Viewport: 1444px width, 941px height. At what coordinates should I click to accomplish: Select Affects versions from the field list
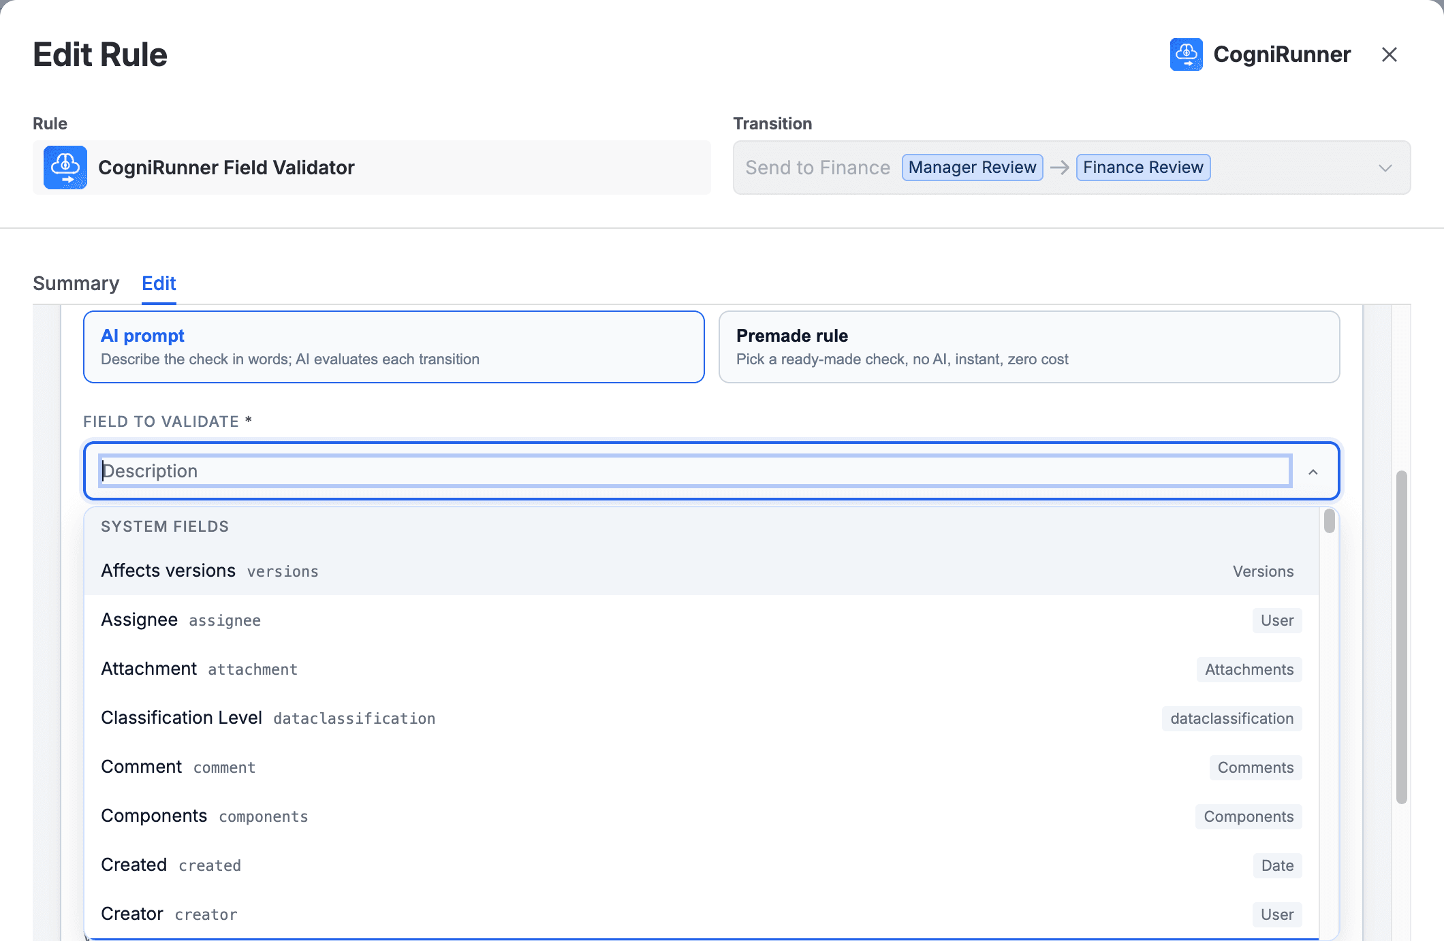[x=701, y=571]
